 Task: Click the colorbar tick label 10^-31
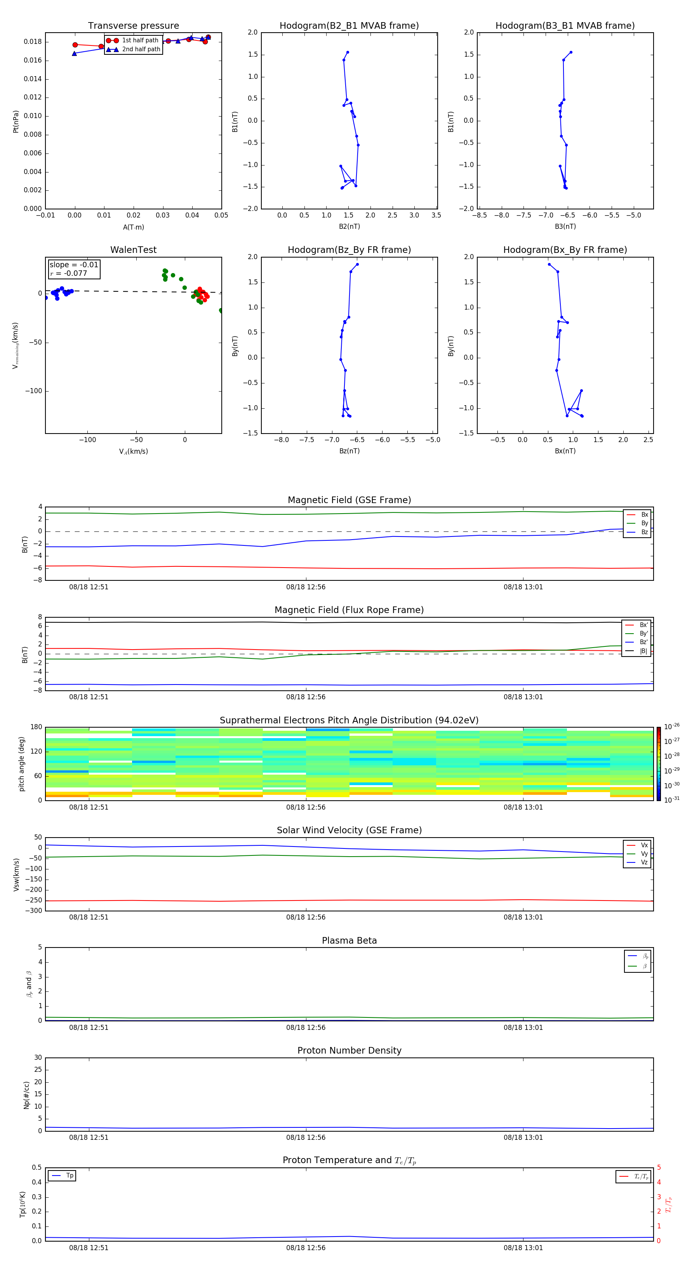point(672,800)
